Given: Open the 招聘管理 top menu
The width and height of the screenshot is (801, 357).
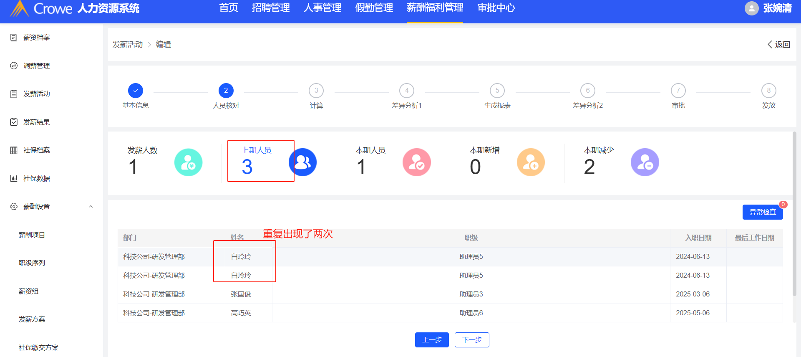Looking at the screenshot, I should point(271,8).
